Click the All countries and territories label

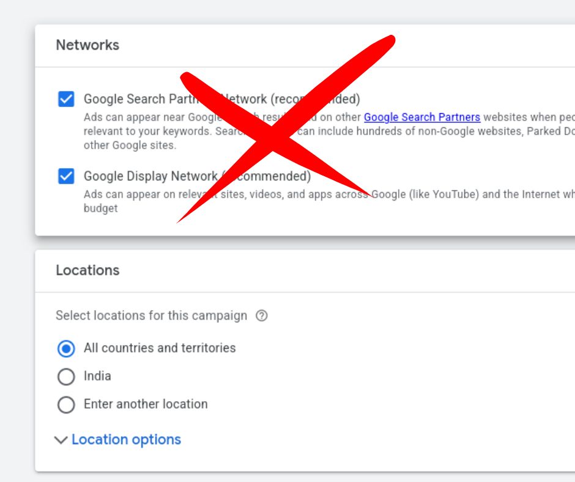(160, 348)
